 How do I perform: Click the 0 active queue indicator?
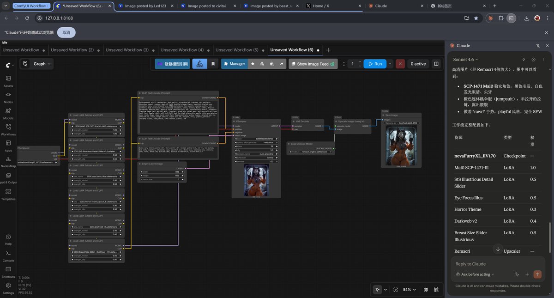click(418, 64)
